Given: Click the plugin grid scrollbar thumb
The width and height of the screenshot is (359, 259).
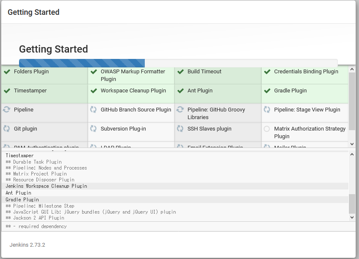Looking at the screenshot, I should coord(352,101).
